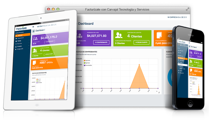
Task: Click +Crear cliente button on tablet green card
Action: click(49, 54)
